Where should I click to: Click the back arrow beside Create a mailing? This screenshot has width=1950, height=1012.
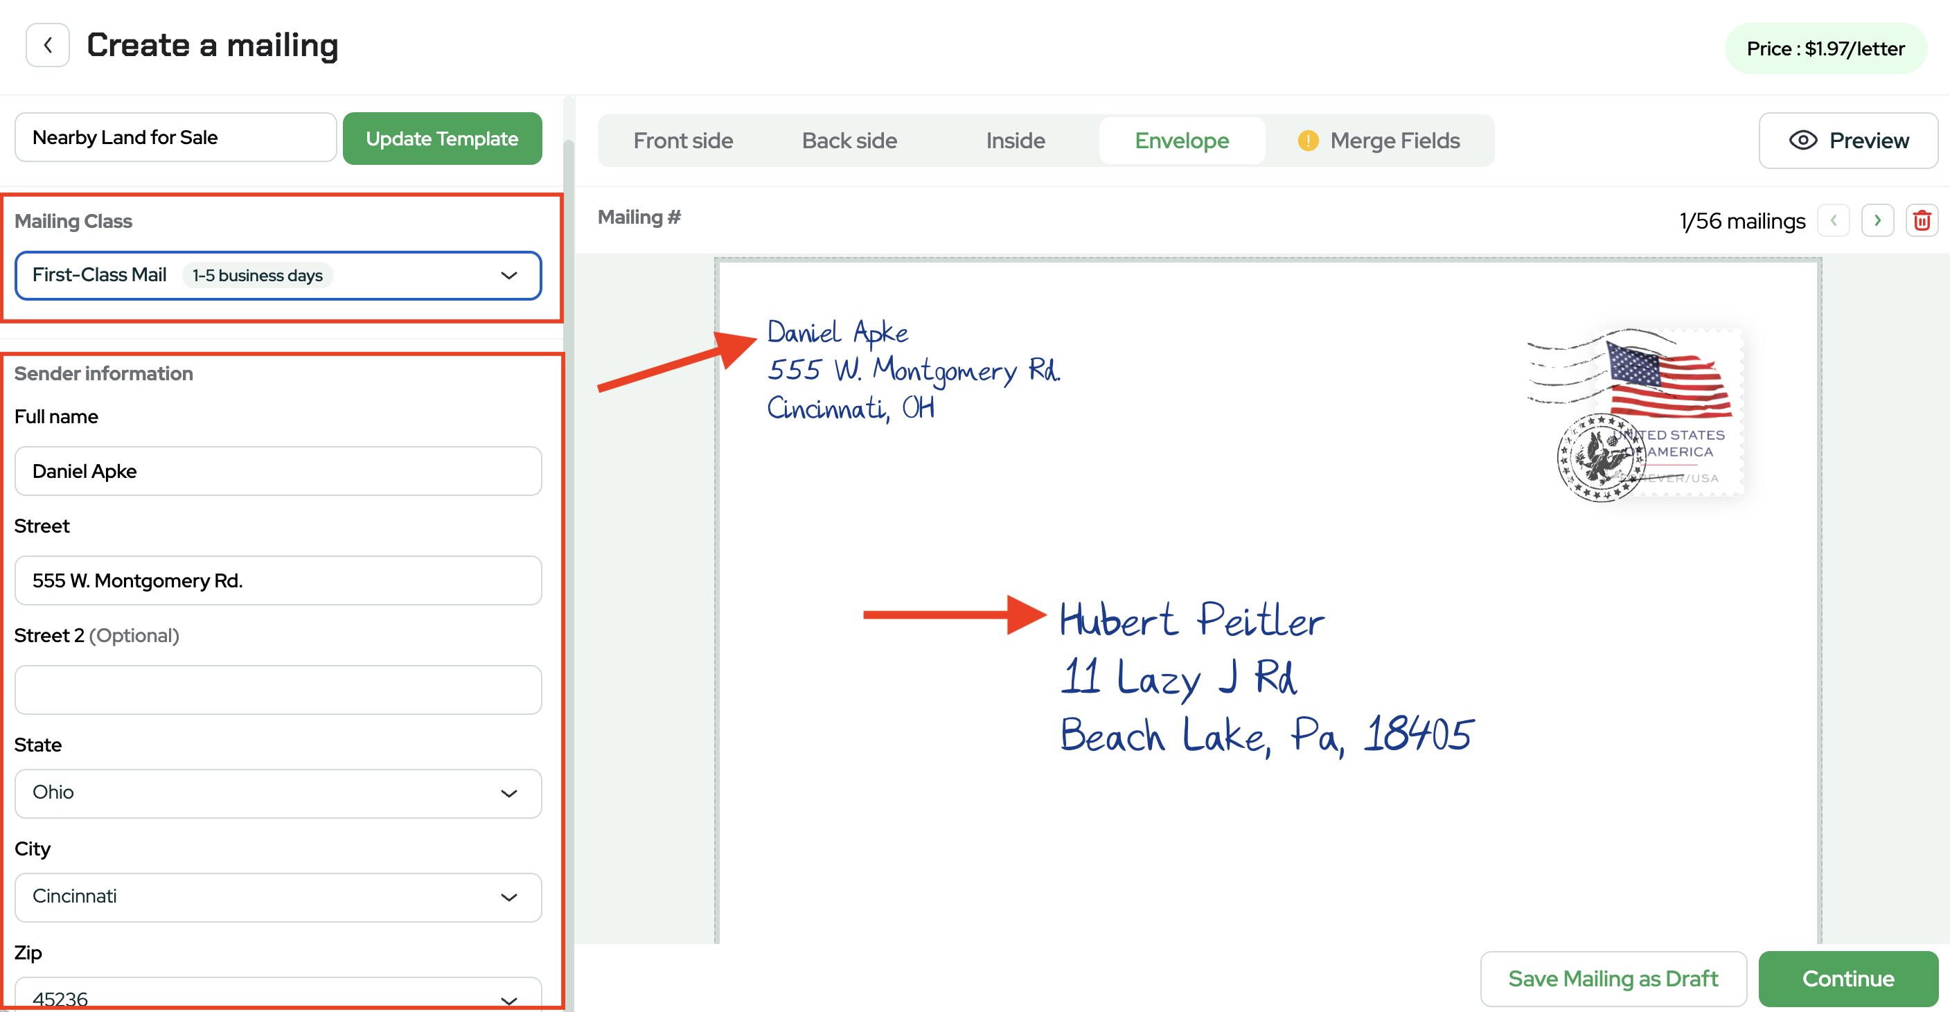coord(48,46)
